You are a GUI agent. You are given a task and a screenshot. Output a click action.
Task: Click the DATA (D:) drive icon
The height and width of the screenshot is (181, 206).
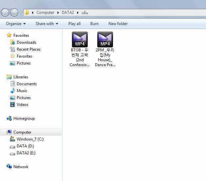pyautogui.click(x=12, y=147)
